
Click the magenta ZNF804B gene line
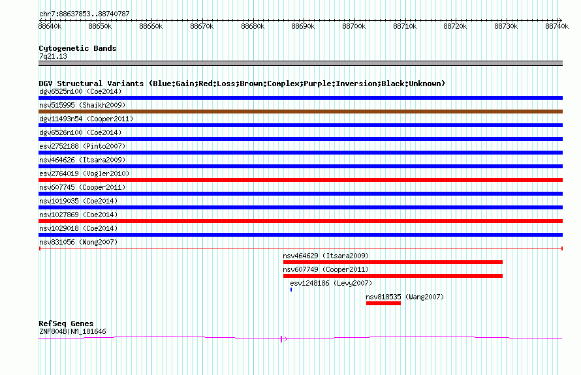(x=300, y=338)
